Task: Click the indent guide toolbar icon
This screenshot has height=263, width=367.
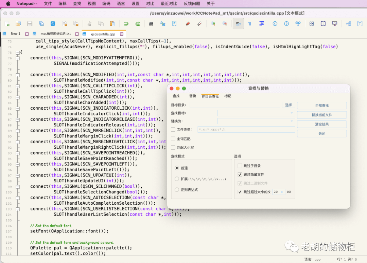Action: 261,24
